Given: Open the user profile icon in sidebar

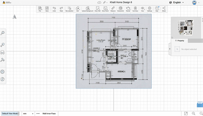Looking at the screenshot, I should tap(2, 79).
